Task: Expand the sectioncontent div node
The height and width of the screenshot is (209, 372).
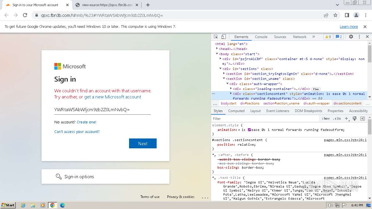Action: click(x=231, y=93)
